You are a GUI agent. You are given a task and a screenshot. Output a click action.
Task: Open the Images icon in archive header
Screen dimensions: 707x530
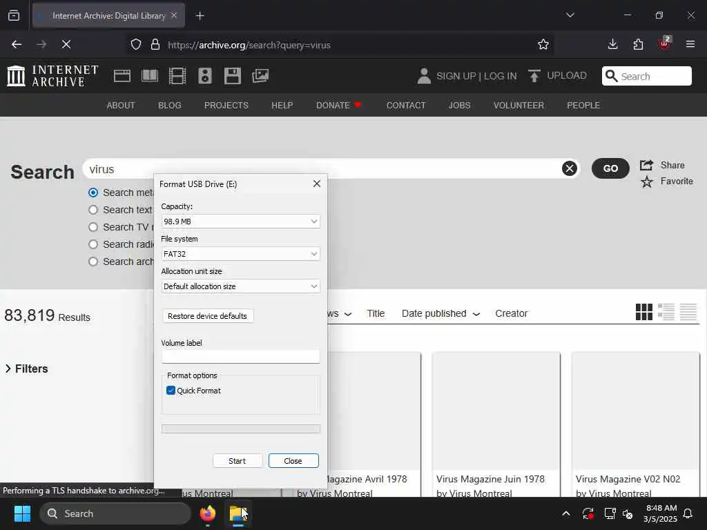pyautogui.click(x=260, y=76)
